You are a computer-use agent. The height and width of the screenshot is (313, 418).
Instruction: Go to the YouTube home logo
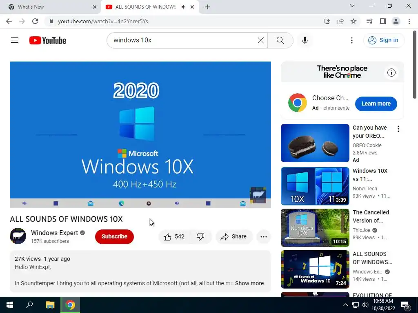[x=48, y=40]
